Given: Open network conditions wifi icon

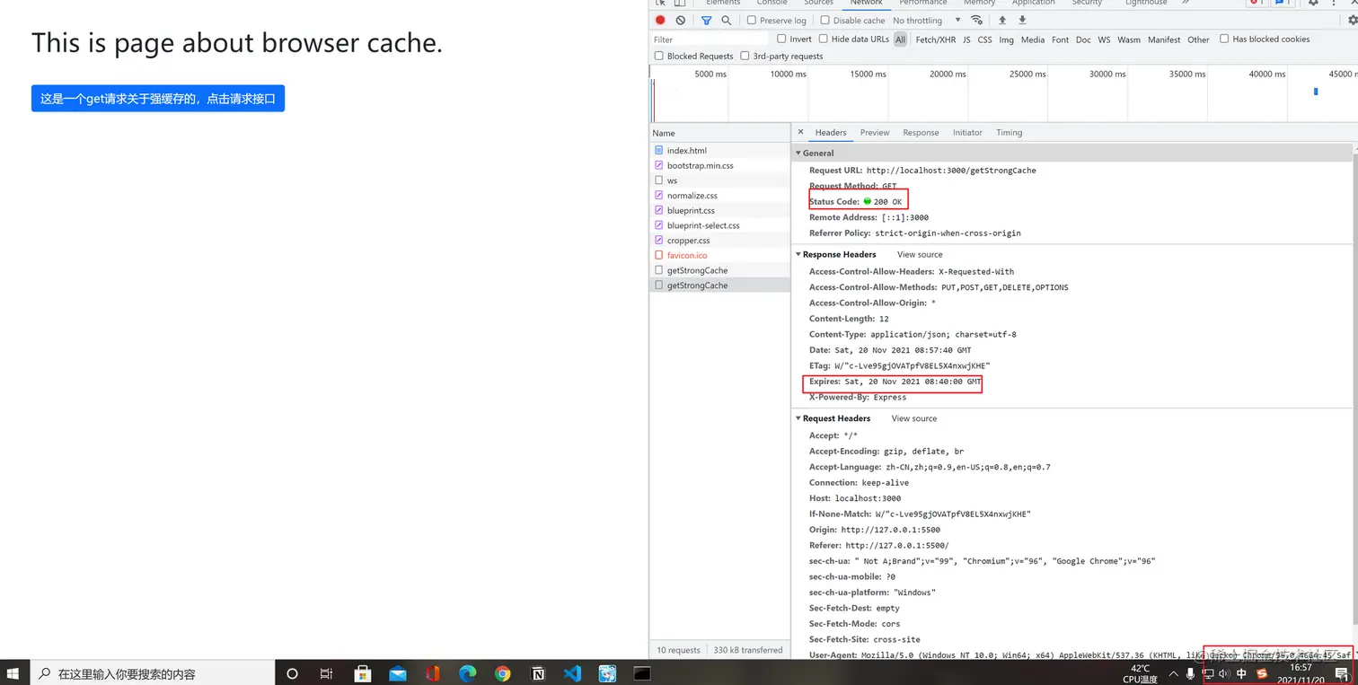Looking at the screenshot, I should pos(977,20).
